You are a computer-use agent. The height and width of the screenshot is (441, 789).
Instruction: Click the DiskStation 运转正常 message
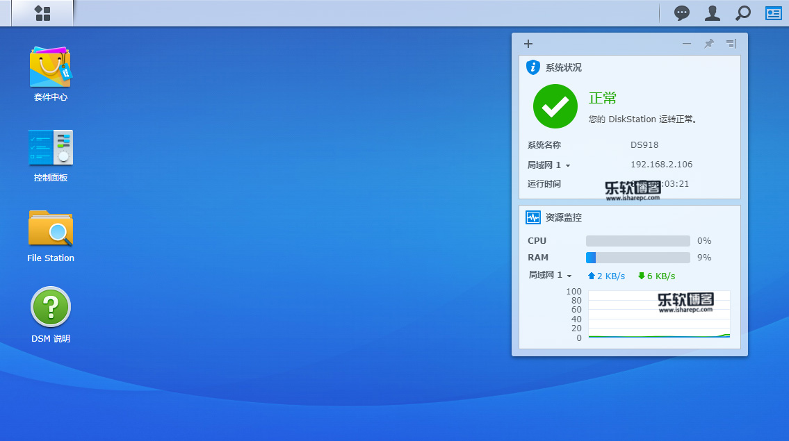(642, 119)
